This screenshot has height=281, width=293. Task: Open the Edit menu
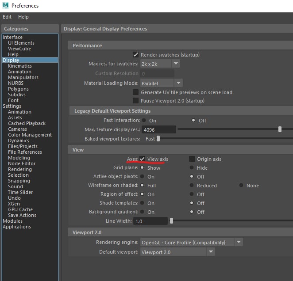click(x=7, y=17)
